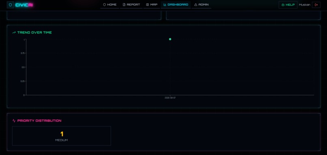Click the 0.5 y-axis label

24,67
